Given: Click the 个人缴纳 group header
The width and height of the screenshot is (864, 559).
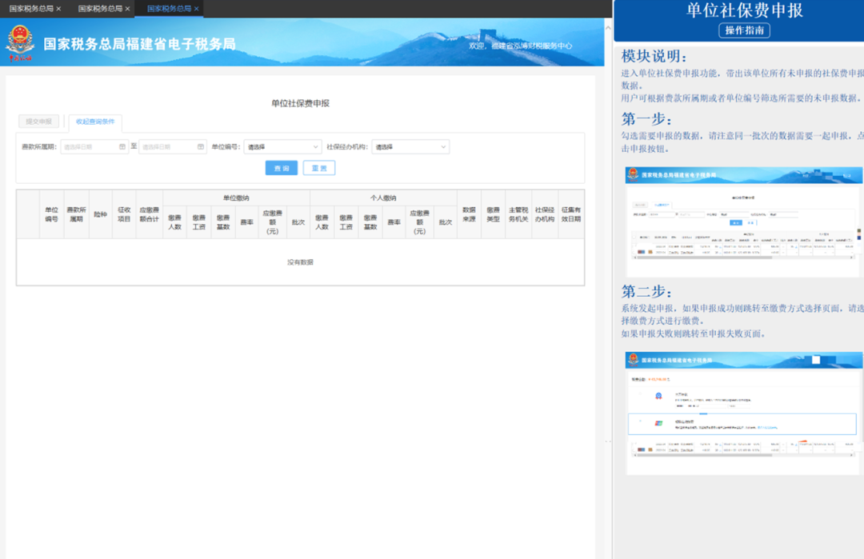Looking at the screenshot, I should [x=383, y=198].
